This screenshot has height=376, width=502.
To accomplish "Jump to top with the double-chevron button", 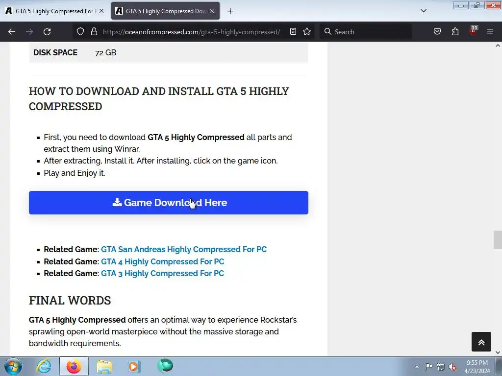I will click(481, 342).
